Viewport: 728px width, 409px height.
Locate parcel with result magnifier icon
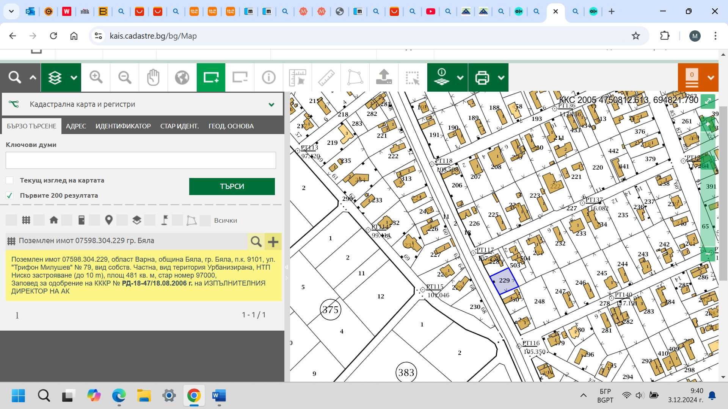(256, 241)
